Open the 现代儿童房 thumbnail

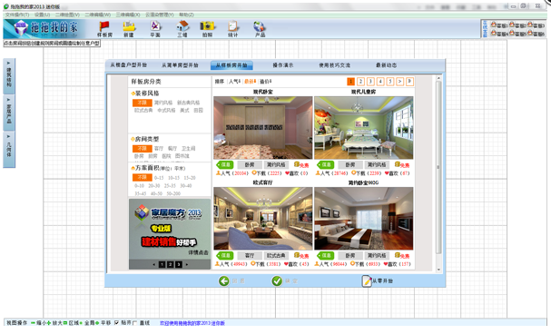(364, 128)
